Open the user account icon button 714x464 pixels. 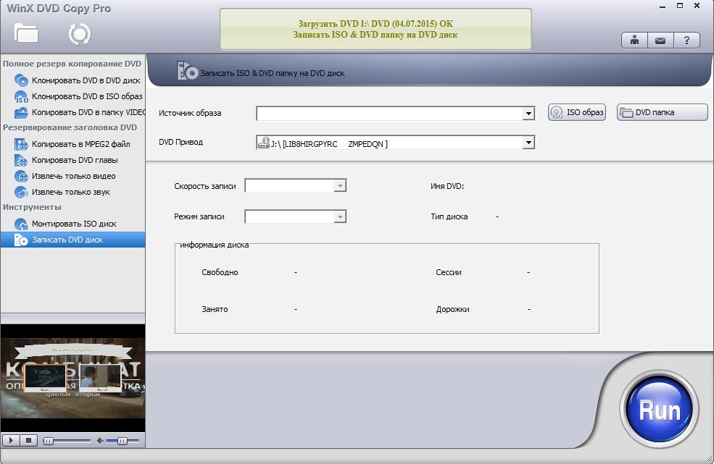pos(634,41)
